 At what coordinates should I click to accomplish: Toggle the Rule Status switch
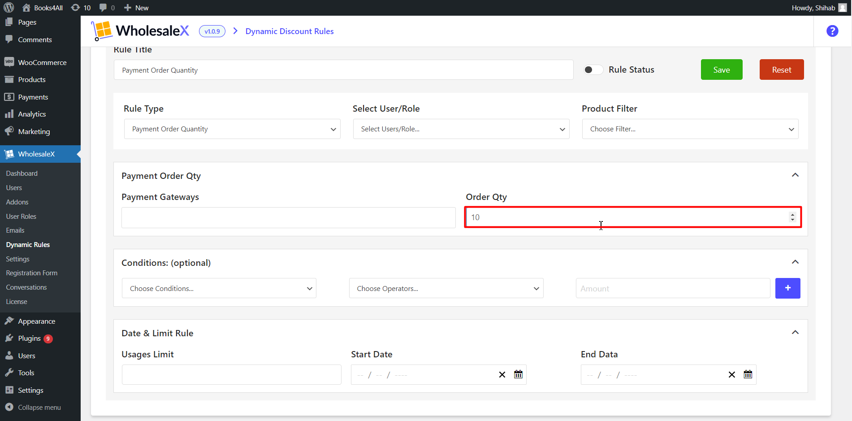pos(593,69)
